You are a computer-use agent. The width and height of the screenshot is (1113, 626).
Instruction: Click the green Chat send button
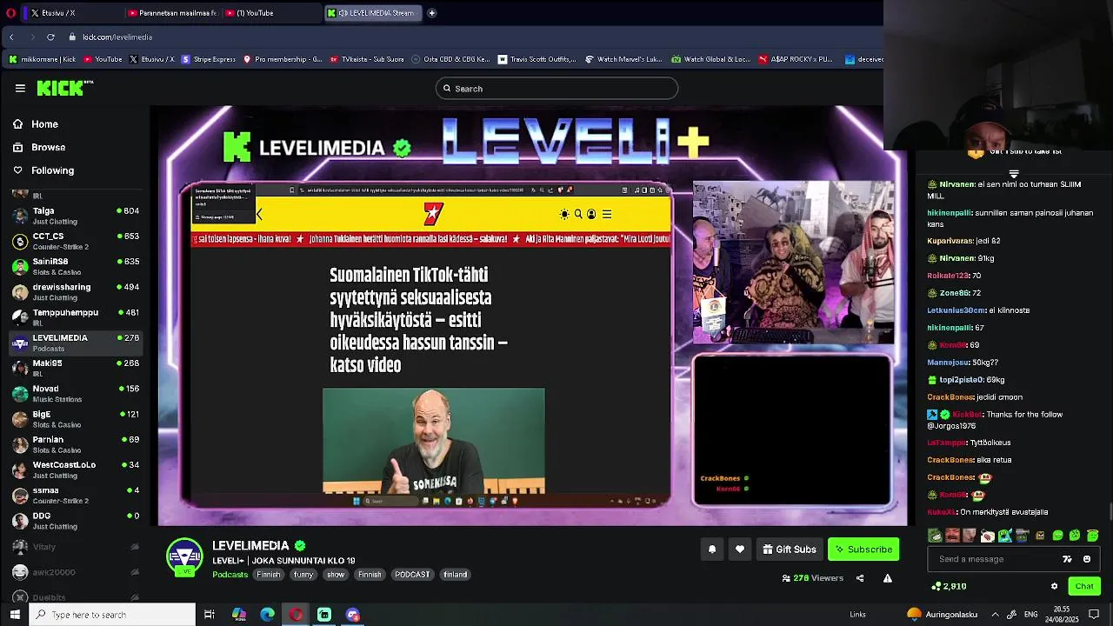[x=1083, y=586]
